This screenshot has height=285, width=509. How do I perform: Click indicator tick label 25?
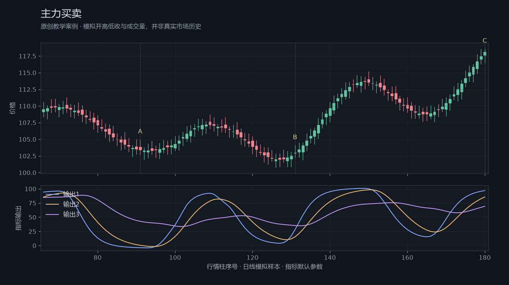[33, 232]
